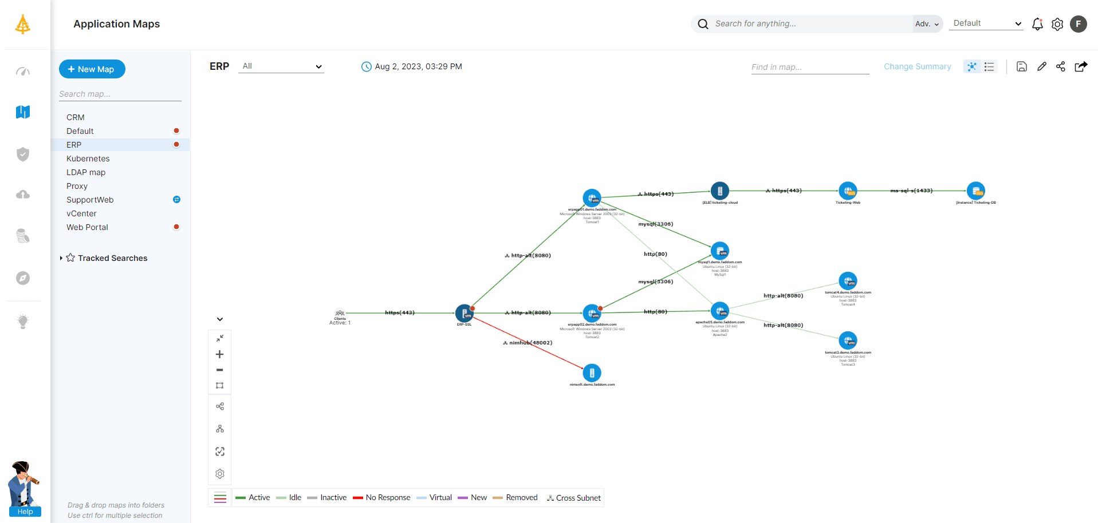Open the Web Portal map
Image resolution: width=1098 pixels, height=523 pixels.
[87, 227]
